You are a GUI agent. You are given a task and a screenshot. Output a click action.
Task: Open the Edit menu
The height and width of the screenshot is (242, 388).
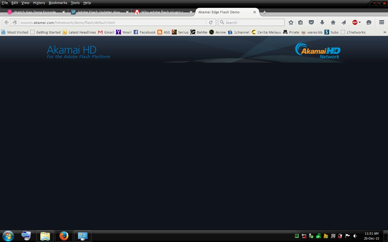pyautogui.click(x=15, y=3)
